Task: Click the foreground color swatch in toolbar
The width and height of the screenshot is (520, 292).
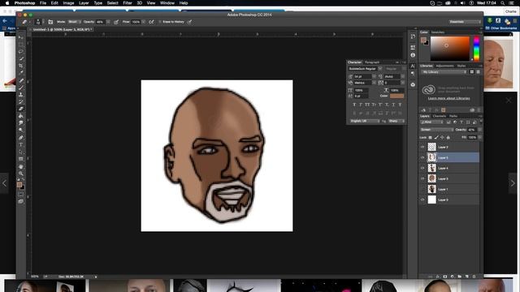Action: [19, 184]
